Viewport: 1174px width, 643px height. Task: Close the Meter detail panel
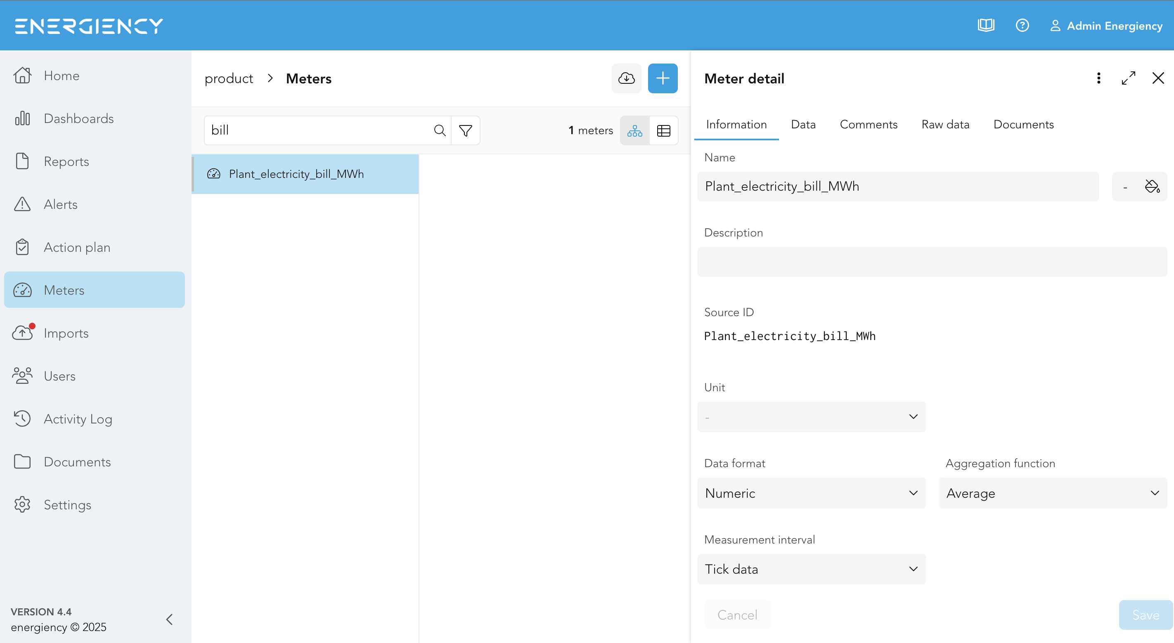[1158, 78]
